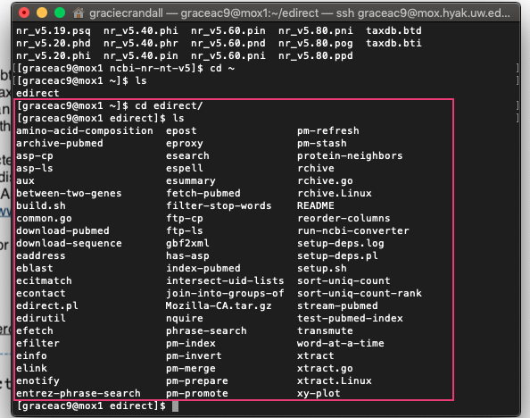The height and width of the screenshot is (418, 530).
Task: Select the file name elink
Action: click(x=31, y=369)
